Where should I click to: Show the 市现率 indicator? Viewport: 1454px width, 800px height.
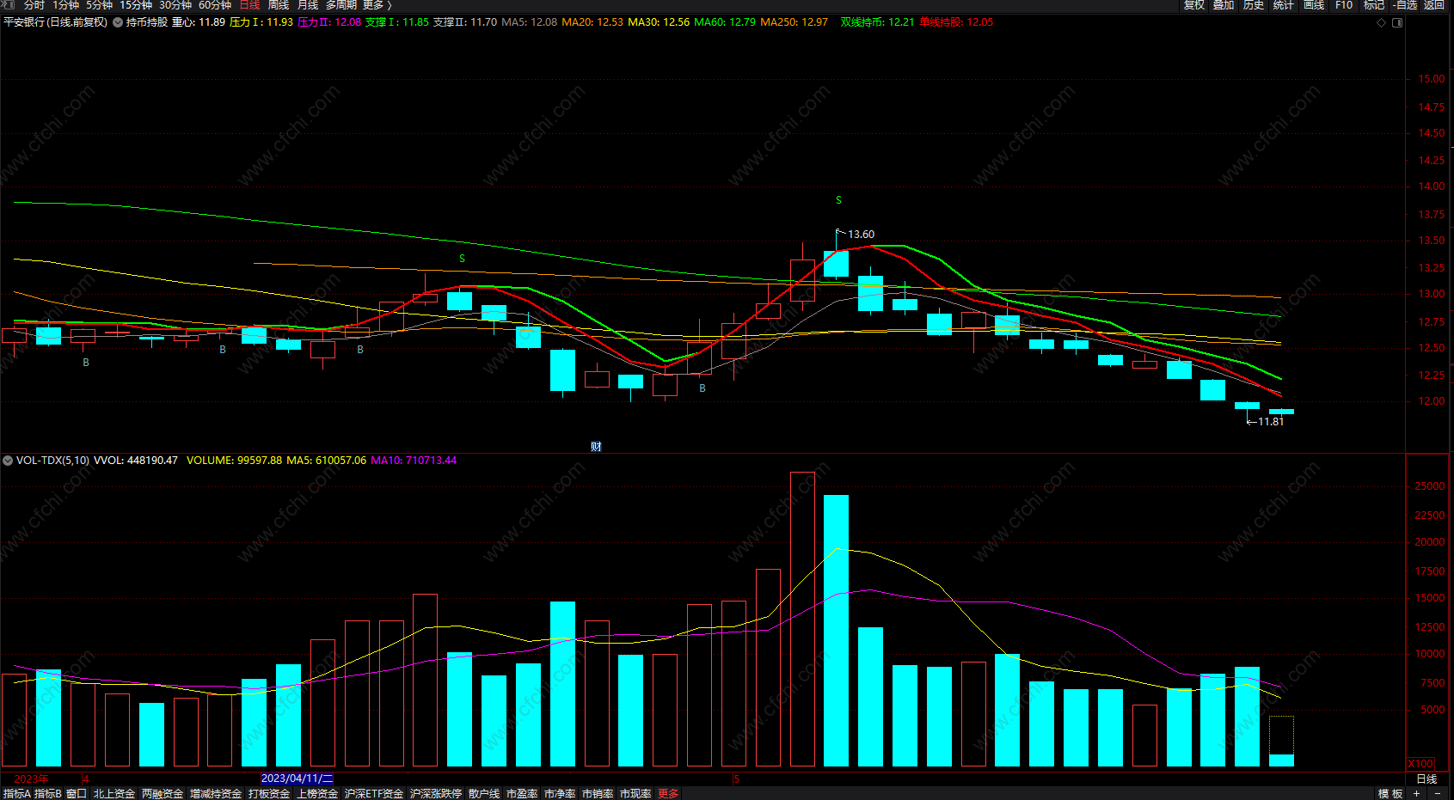point(635,794)
